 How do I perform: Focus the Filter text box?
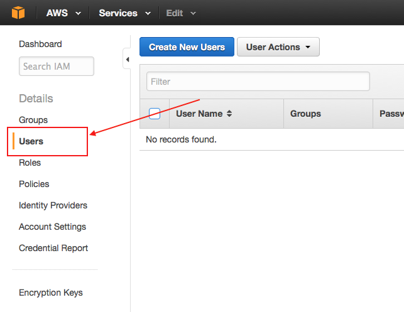[258, 81]
